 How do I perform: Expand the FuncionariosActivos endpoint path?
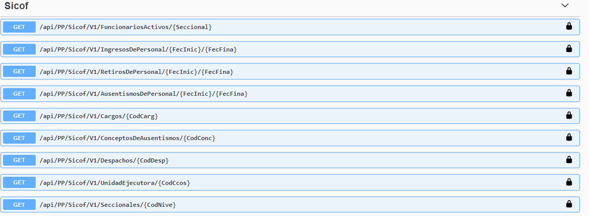(125, 27)
